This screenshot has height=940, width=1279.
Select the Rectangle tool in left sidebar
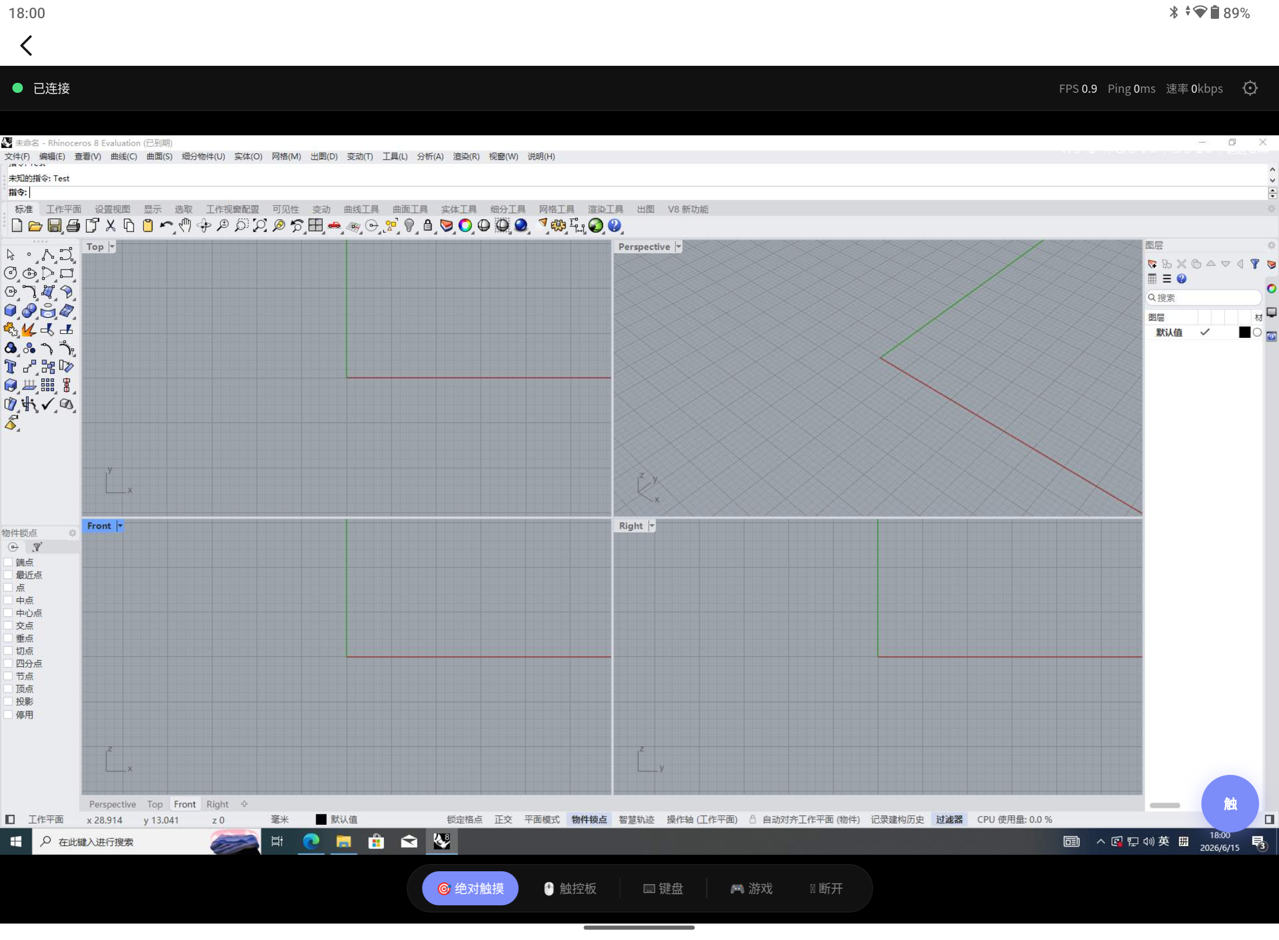(x=67, y=273)
